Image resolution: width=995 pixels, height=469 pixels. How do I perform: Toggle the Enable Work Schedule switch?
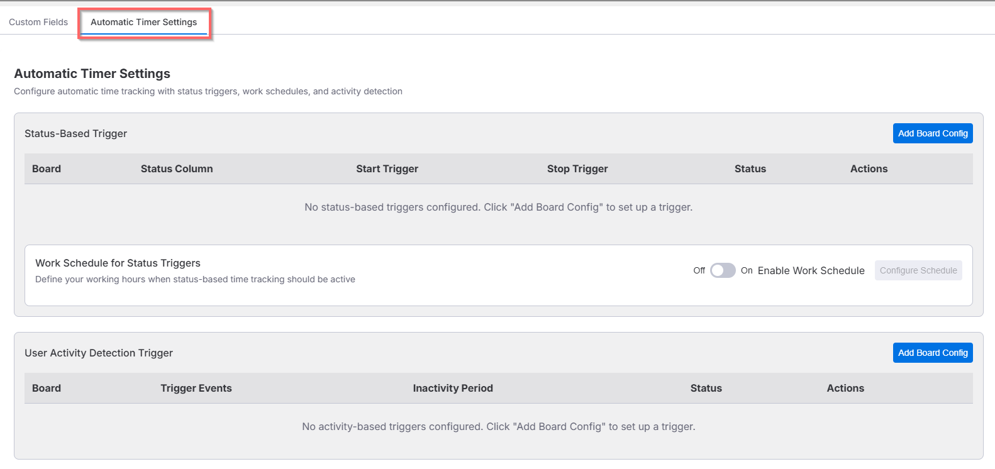pyautogui.click(x=723, y=270)
